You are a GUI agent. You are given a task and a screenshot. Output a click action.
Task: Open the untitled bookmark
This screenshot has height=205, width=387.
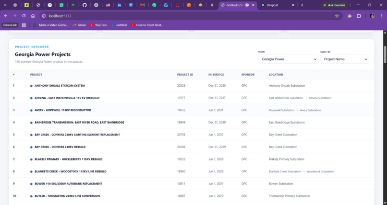coord(119,25)
